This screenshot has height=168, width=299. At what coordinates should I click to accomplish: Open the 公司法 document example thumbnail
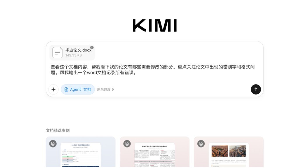point(81,155)
